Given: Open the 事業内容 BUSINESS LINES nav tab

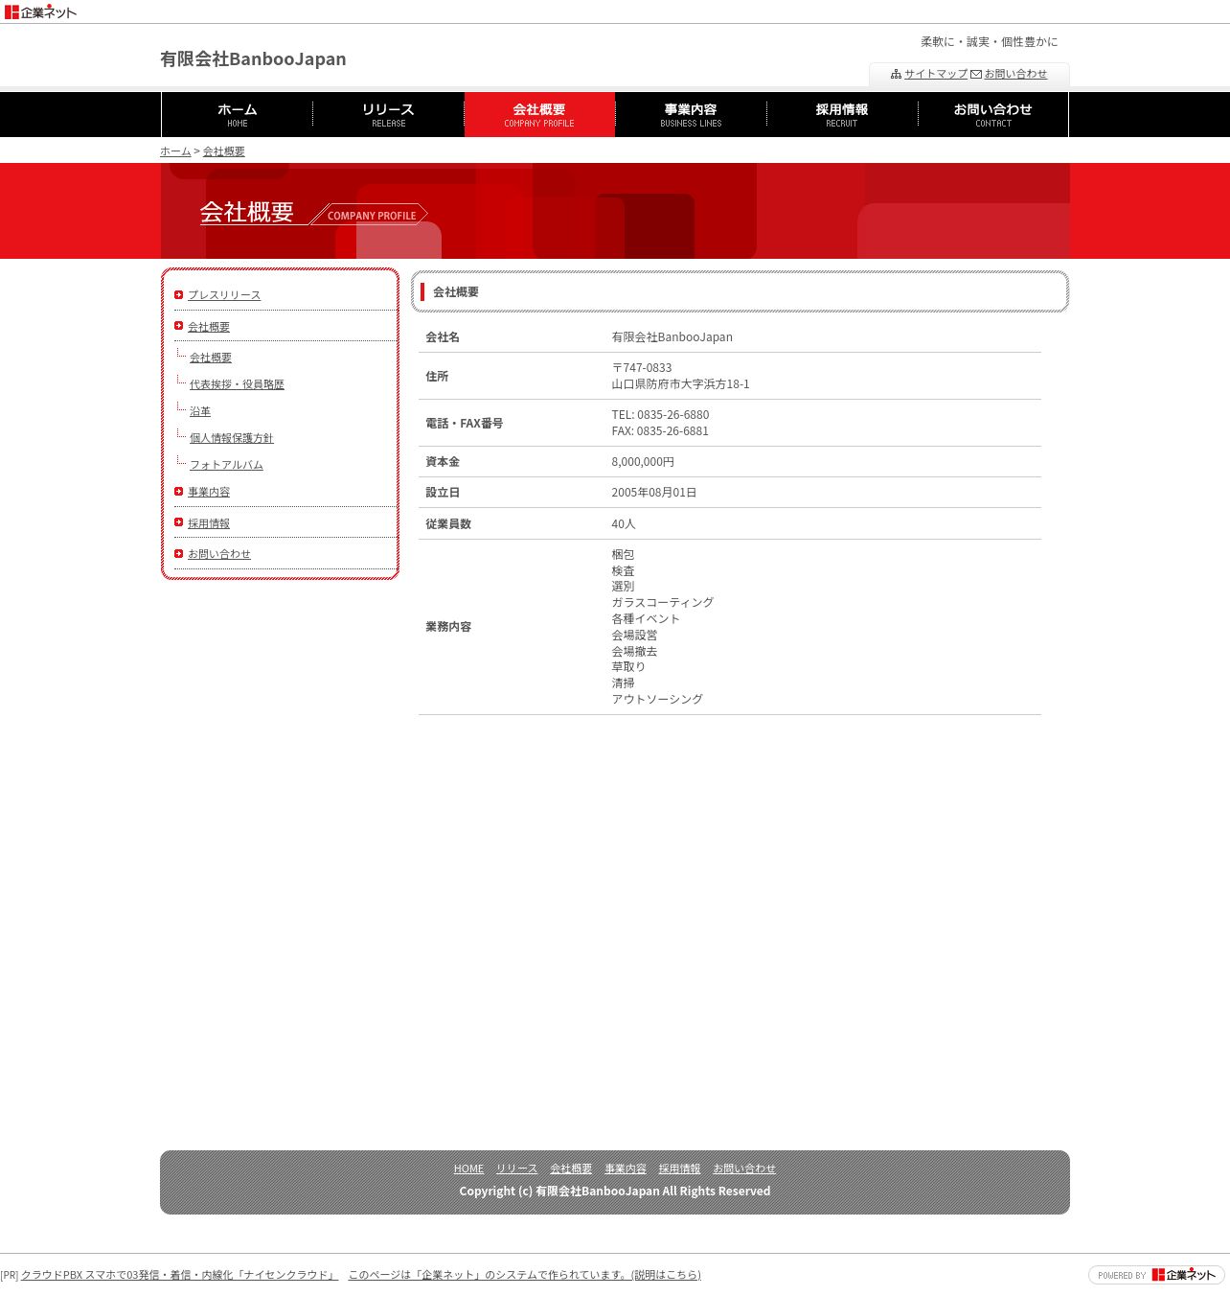Looking at the screenshot, I should (691, 114).
